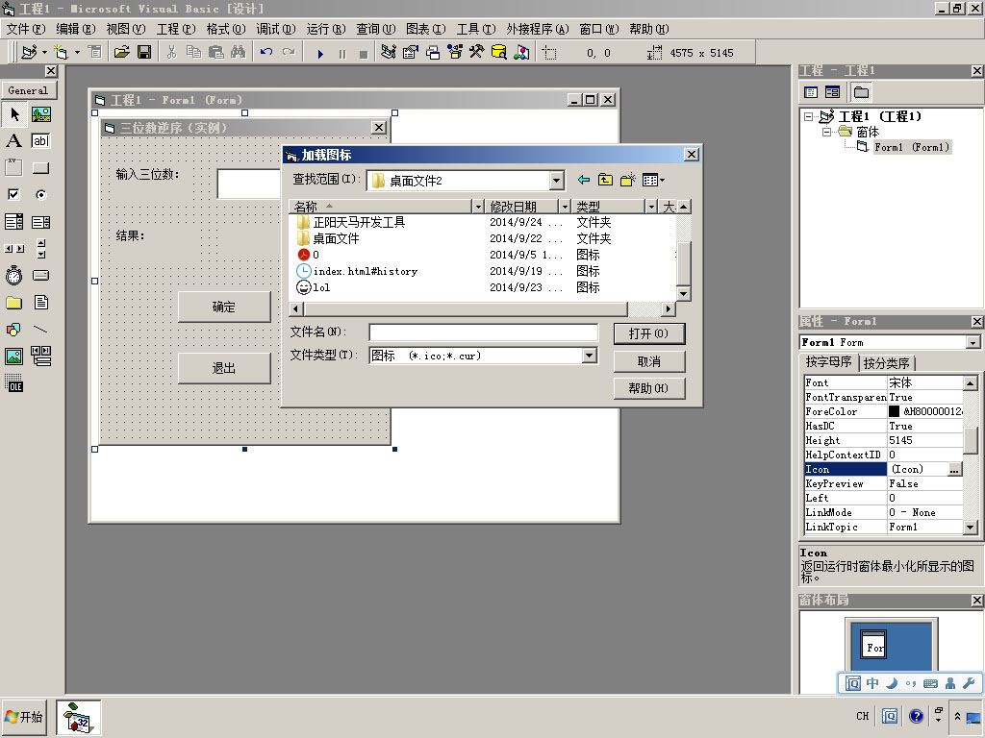This screenshot has height=738, width=985.
Task: Select the TextBox tool (abl)
Action: tap(40, 140)
